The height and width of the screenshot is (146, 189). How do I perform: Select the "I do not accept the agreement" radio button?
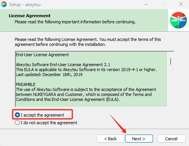[x=17, y=123]
